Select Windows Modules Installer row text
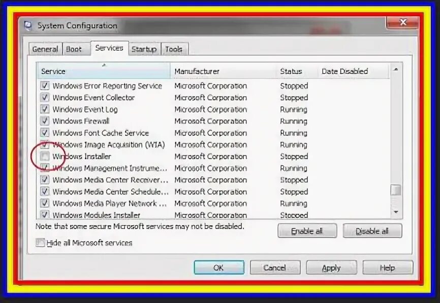440x303 pixels. [97, 215]
